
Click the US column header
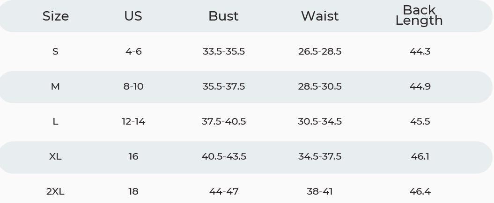click(x=133, y=16)
